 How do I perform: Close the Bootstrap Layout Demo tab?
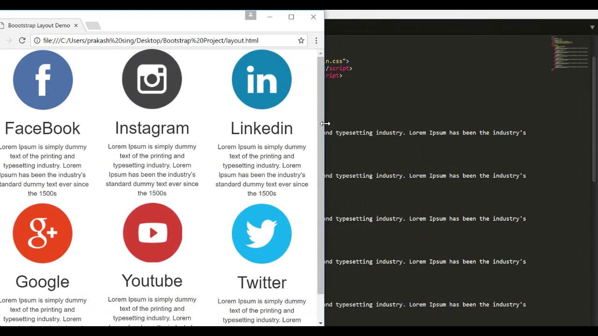point(76,25)
